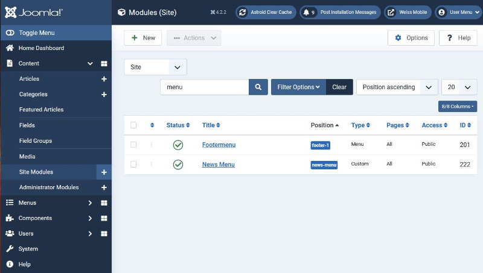The width and height of the screenshot is (483, 273).
Task: Click the Joomla logo
Action: pos(34,12)
